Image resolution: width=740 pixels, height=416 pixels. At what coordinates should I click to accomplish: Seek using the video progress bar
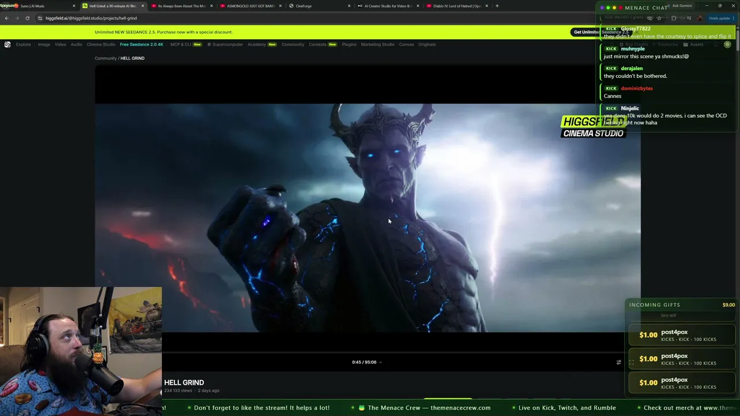tap(368, 352)
